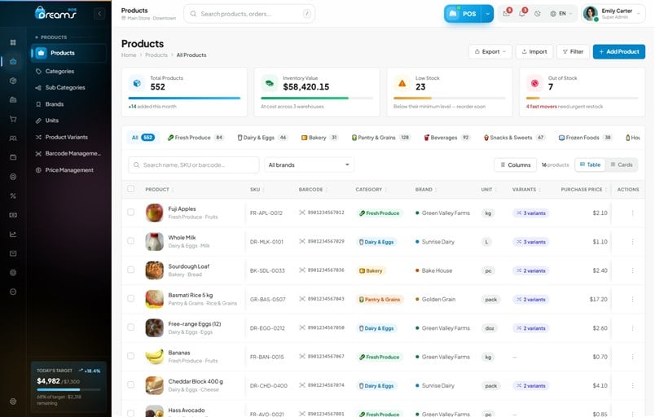Viewport: 655px width, 417px height.
Task: Check the Fuji Apples row checkbox
Action: pyautogui.click(x=130, y=212)
